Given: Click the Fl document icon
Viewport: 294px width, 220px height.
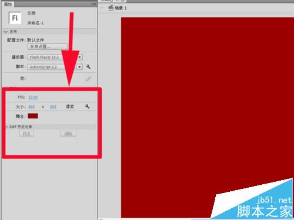Looking at the screenshot, I should [x=15, y=18].
